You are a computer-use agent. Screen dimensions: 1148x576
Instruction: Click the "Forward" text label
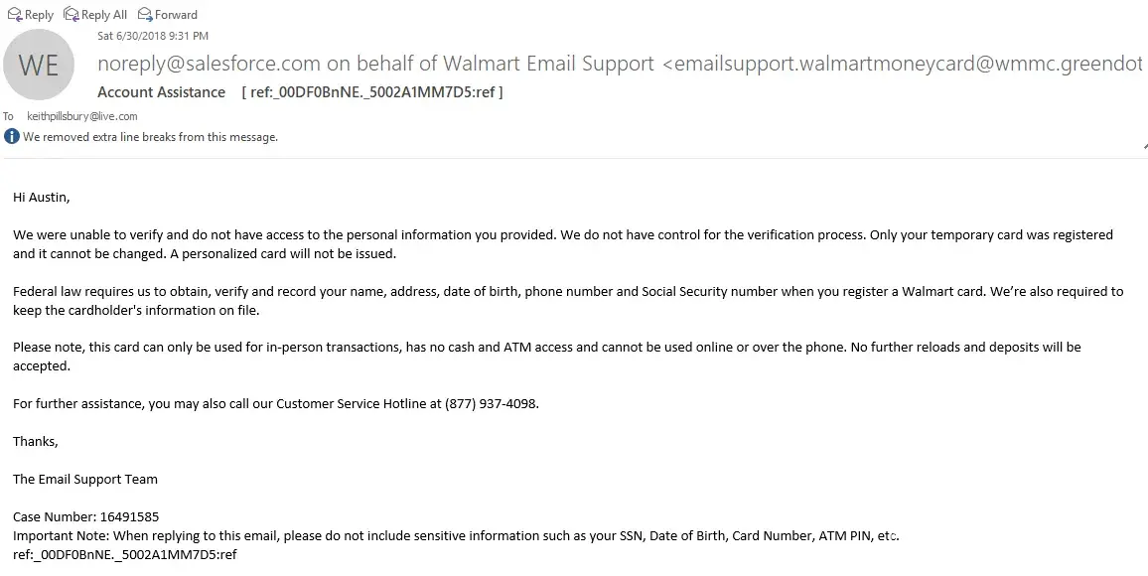coord(176,15)
